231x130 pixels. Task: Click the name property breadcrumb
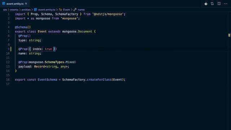pos(81,10)
